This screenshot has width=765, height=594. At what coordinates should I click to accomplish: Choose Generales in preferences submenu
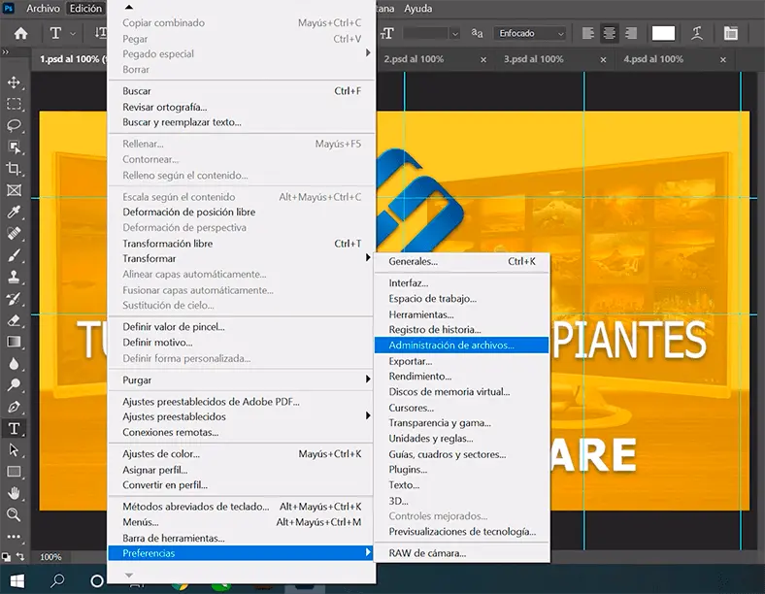point(461,261)
